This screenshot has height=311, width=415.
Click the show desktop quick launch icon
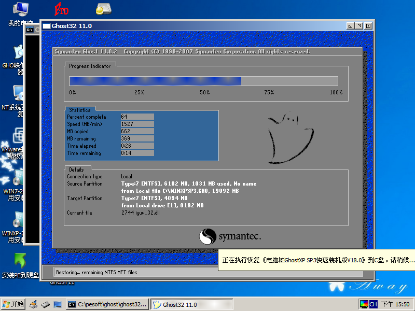pyautogui.click(x=58, y=304)
